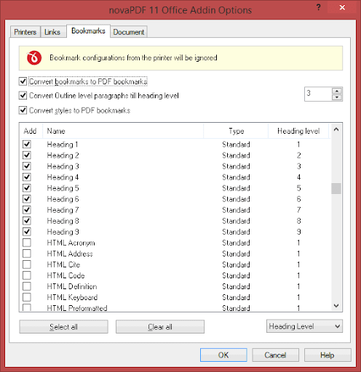Viewport: 361px width, 372px height.
Task: Click the Heading level column header
Action: click(298, 131)
